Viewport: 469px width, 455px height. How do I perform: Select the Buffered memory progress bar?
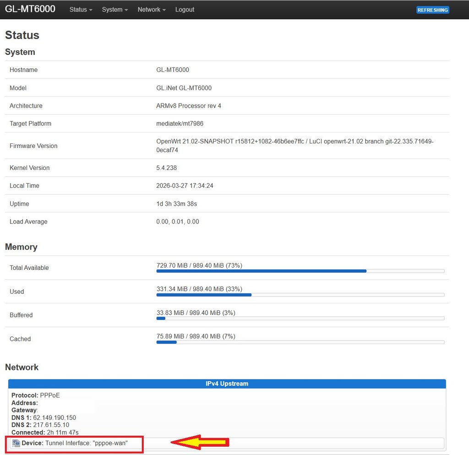tap(300, 318)
